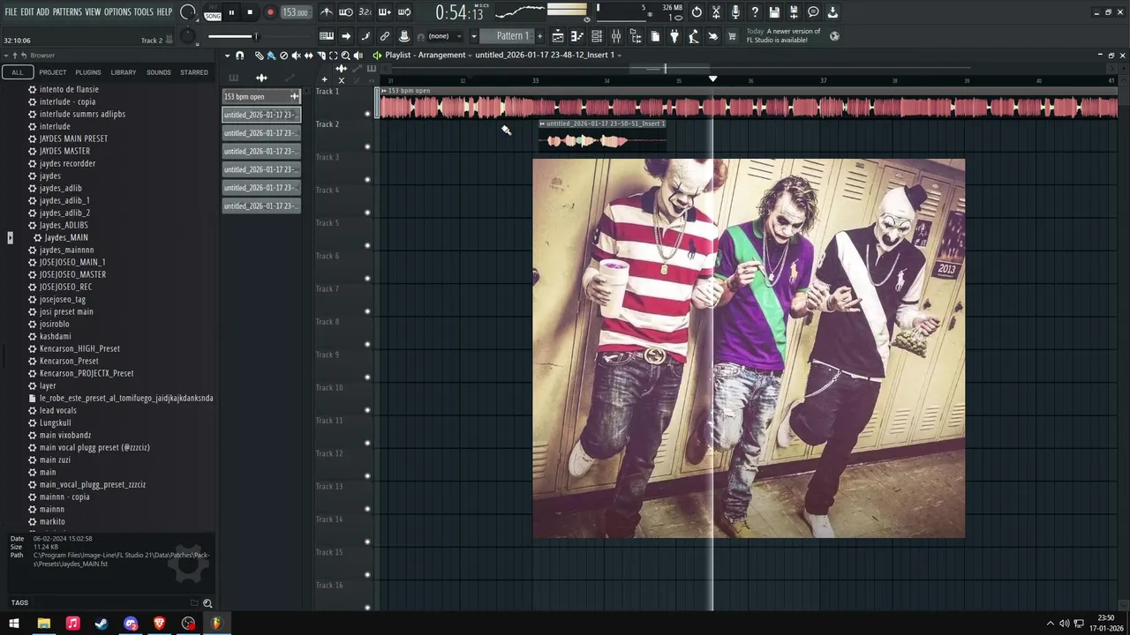
Task: Mute Track 1 using its green dot
Action: (367, 114)
